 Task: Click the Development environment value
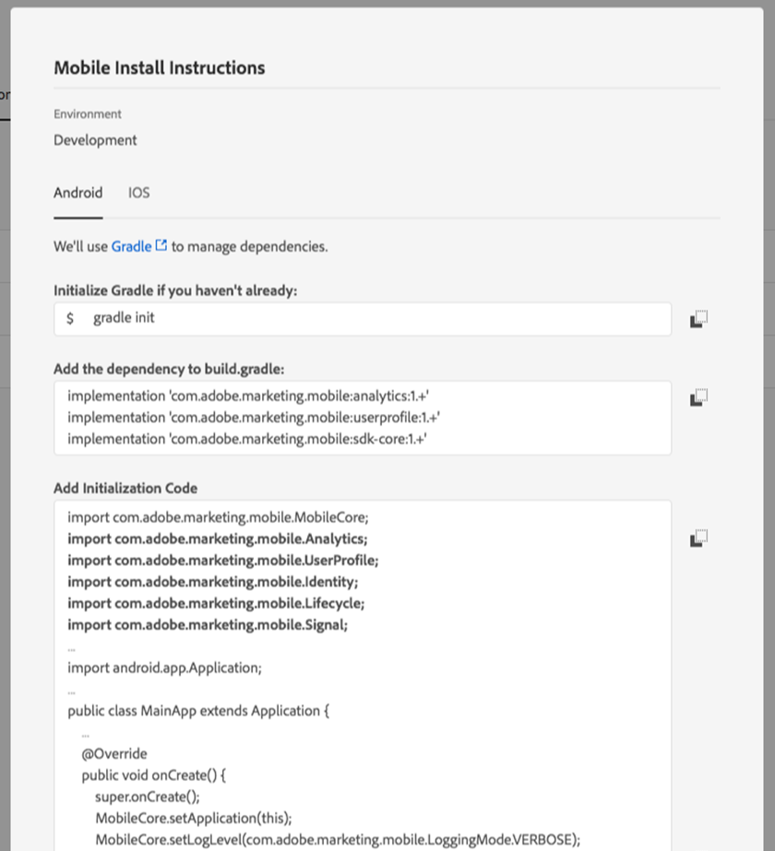coord(95,140)
